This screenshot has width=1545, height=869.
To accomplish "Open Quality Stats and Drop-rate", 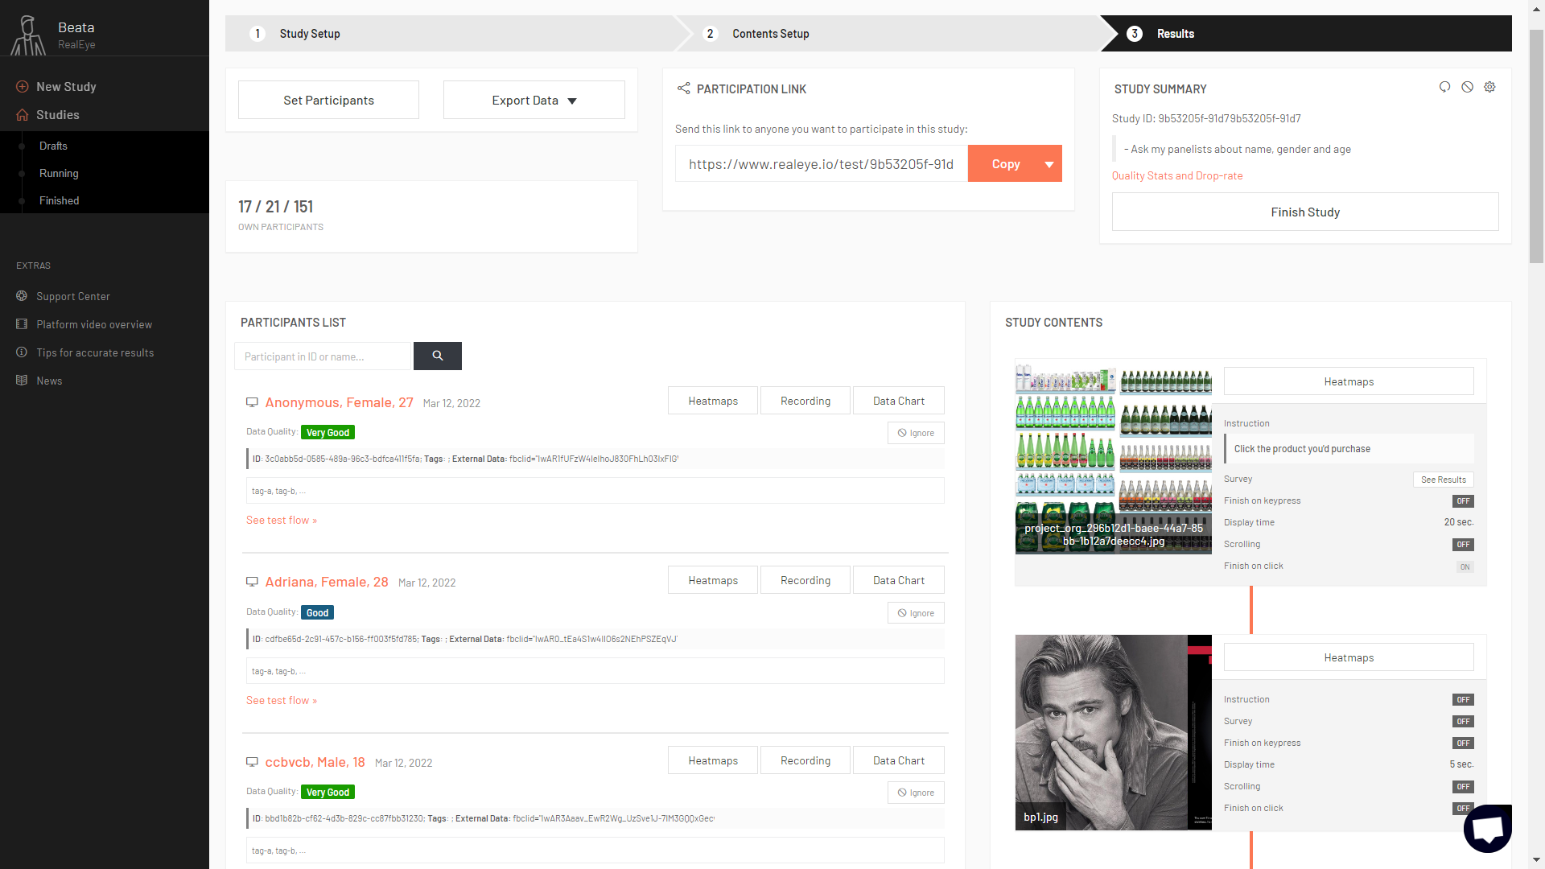I will point(1176,175).
